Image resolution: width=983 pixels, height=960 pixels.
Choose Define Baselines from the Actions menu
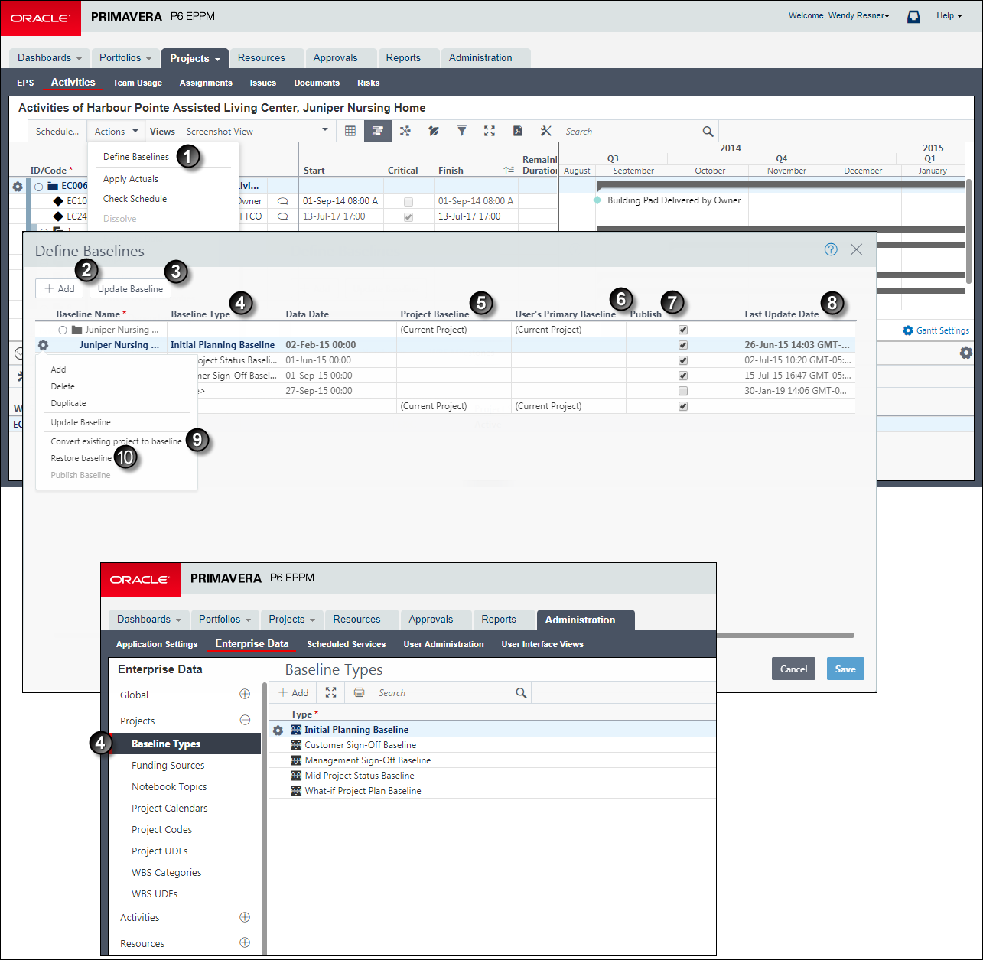(x=136, y=156)
